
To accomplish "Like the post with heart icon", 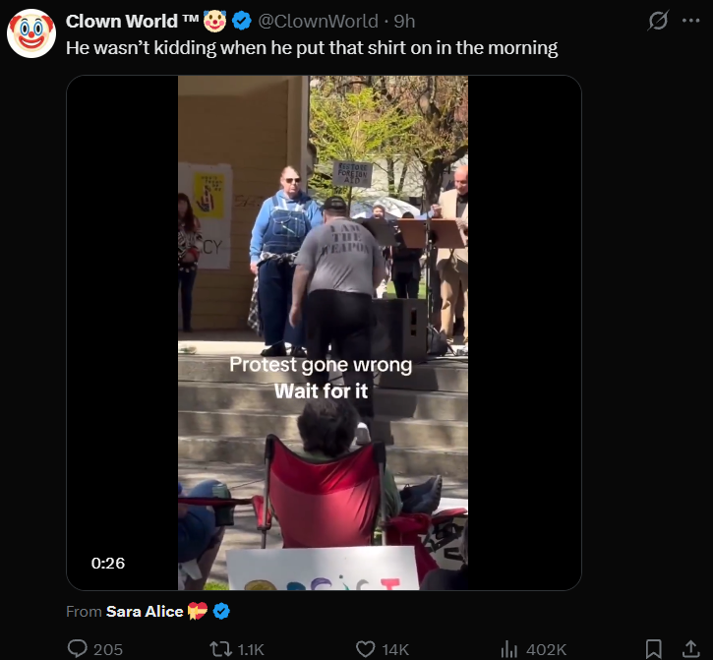I will (x=365, y=649).
